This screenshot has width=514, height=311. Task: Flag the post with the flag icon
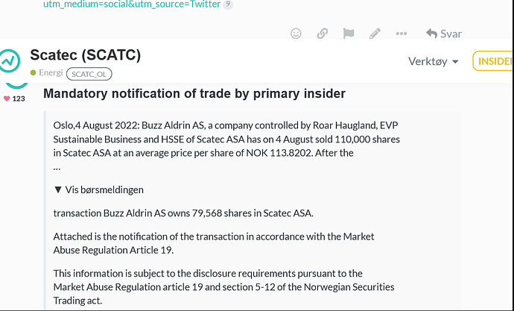349,34
